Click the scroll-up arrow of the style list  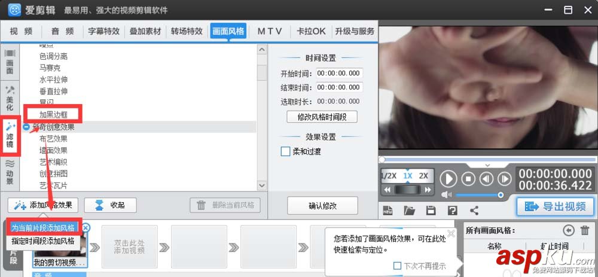click(x=262, y=50)
